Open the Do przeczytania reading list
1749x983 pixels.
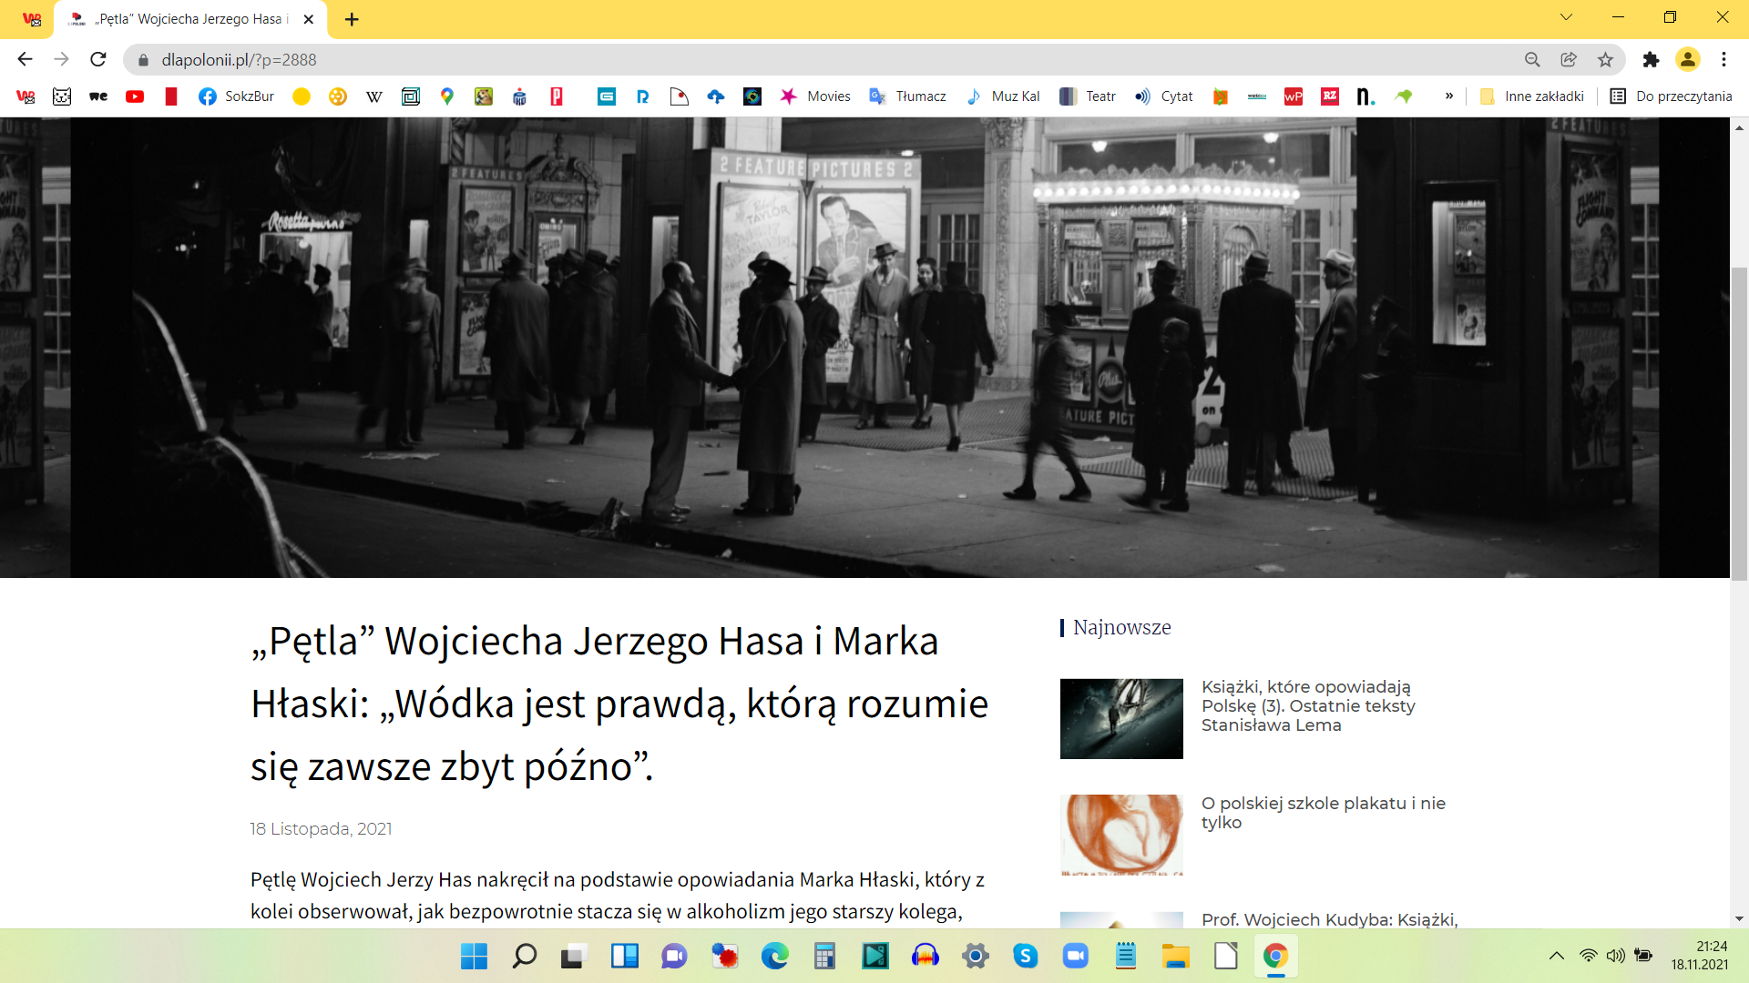1672,96
